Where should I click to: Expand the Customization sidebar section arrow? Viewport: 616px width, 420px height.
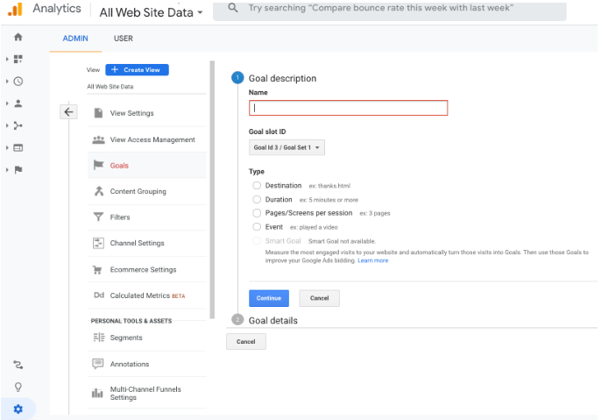[x=8, y=59]
